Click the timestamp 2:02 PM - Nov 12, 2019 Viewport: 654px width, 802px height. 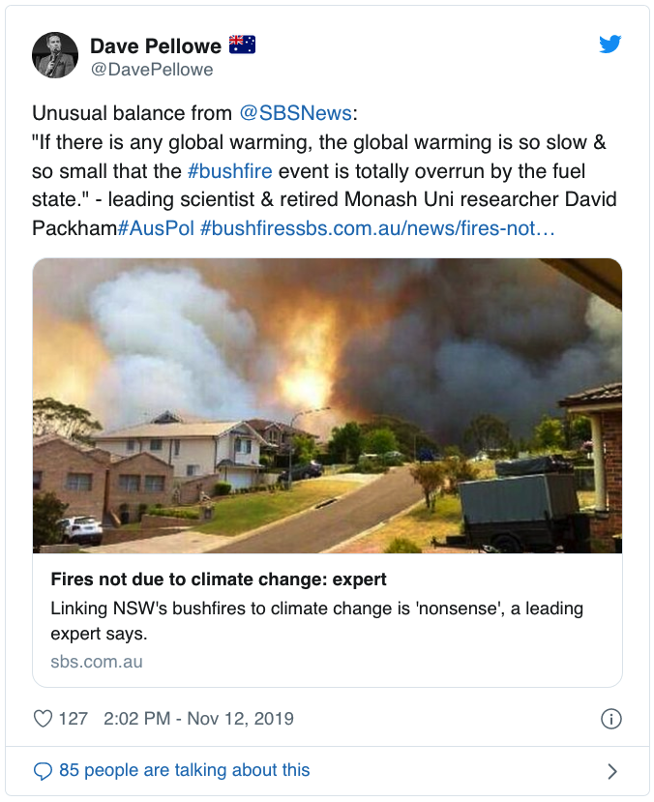click(196, 719)
